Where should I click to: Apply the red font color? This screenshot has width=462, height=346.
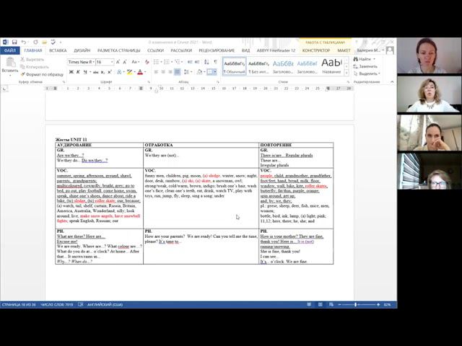(140, 72)
